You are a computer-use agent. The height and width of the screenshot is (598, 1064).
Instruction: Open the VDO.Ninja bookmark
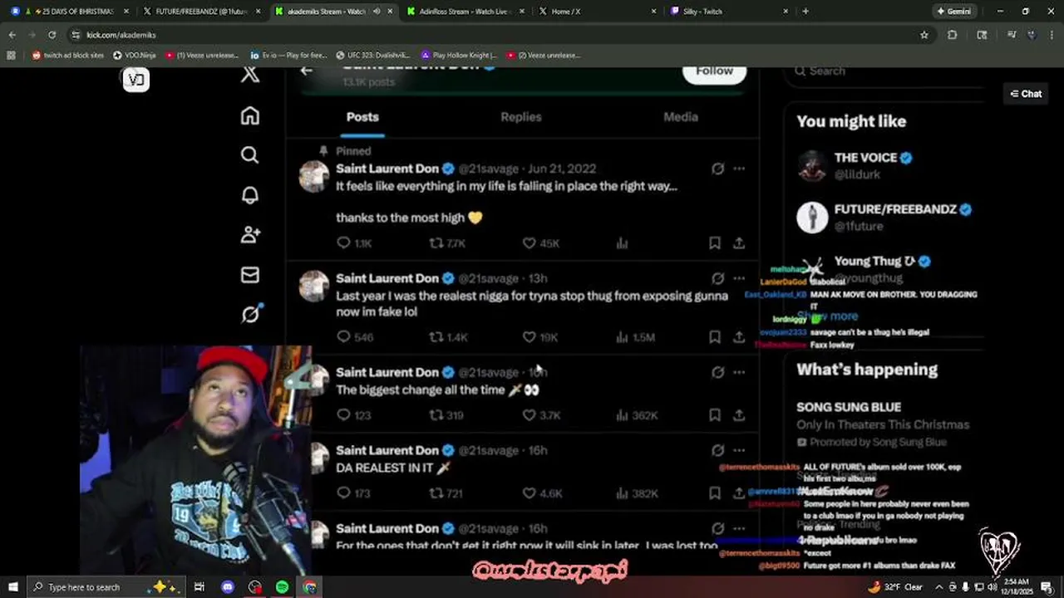[x=135, y=55]
